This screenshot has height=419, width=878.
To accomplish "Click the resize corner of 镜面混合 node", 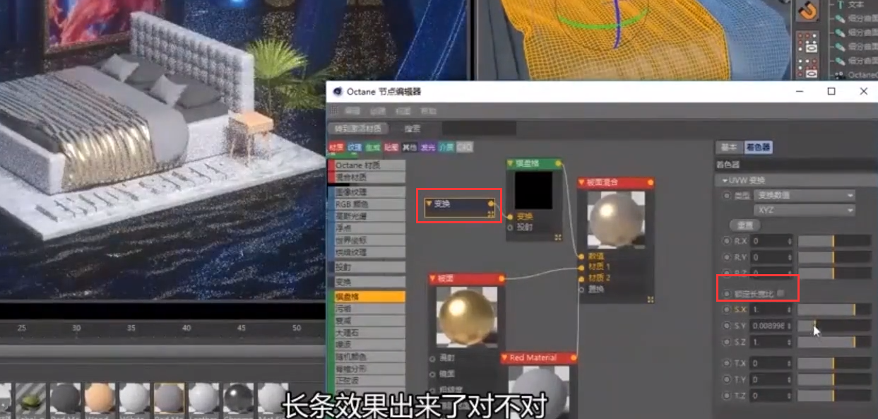I will coord(650,299).
